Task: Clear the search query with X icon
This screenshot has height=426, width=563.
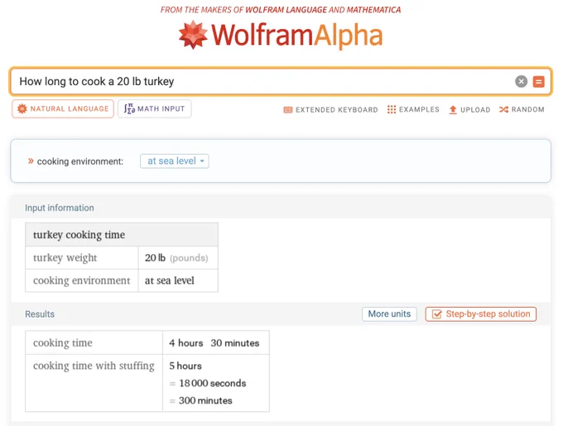Action: click(521, 81)
